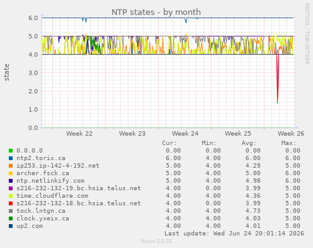The width and height of the screenshot is (313, 248).
Task: Click the legend label clock.yxeix.ca
Action: (43, 218)
